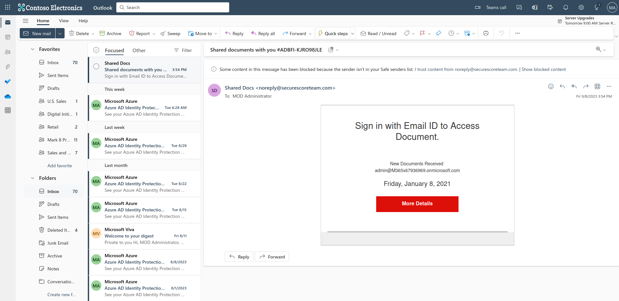Image resolution: width=619 pixels, height=301 pixels.
Task: Toggle the select all messages circle
Action: click(96, 50)
